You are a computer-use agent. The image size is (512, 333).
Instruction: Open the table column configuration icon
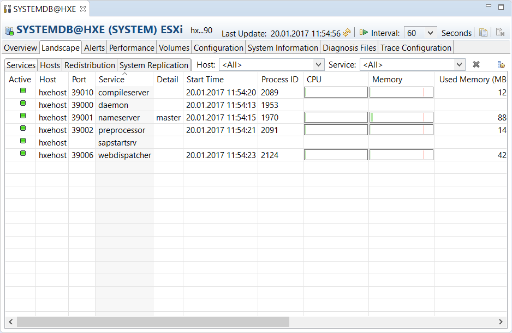(501, 65)
